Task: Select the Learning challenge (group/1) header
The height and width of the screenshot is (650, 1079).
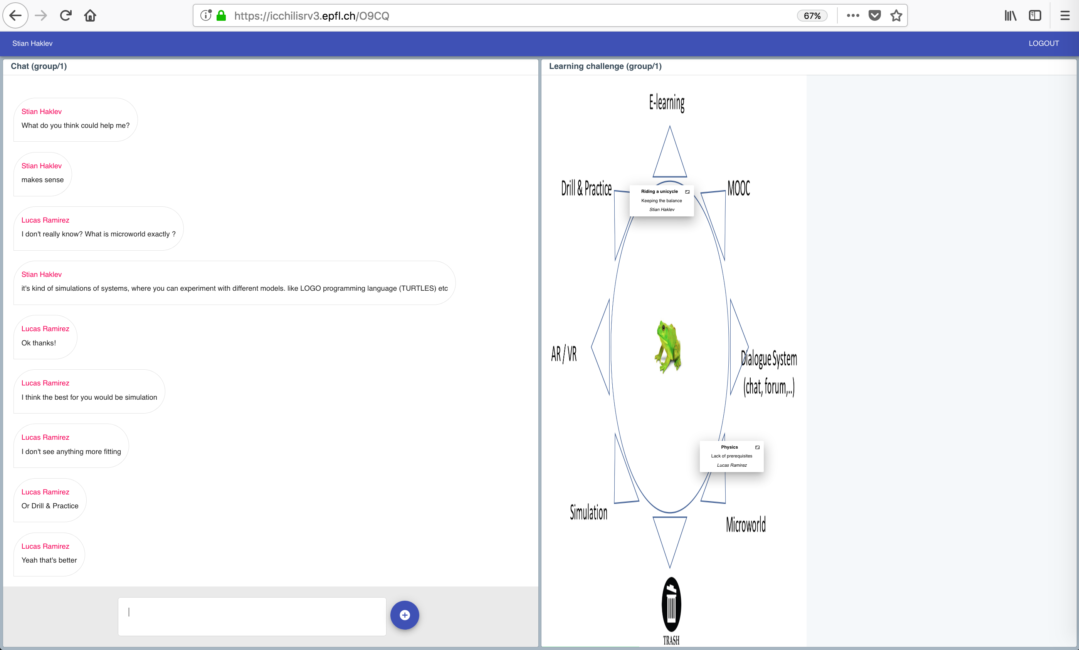Action: click(x=605, y=66)
